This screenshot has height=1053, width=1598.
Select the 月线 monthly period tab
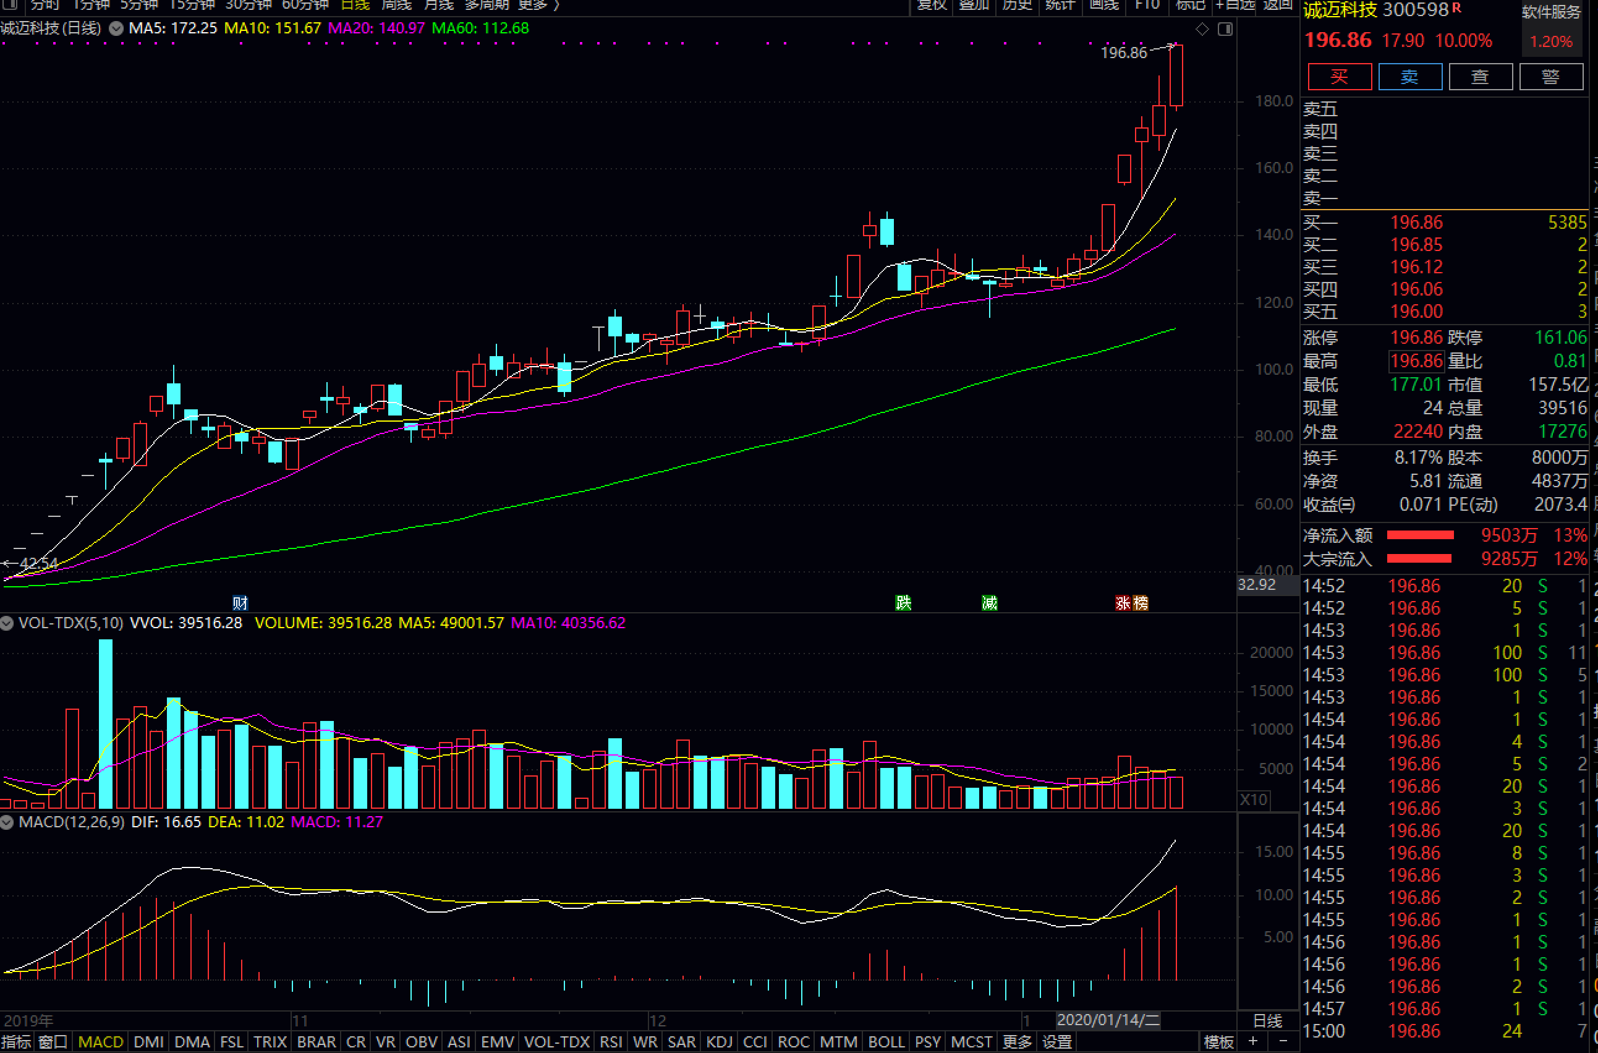pos(438,5)
